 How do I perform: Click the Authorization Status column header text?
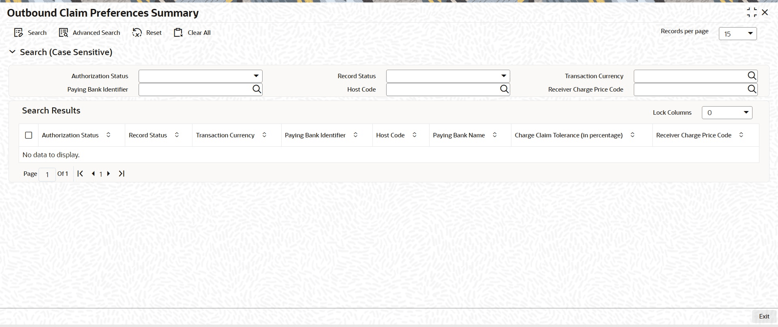[x=70, y=135]
